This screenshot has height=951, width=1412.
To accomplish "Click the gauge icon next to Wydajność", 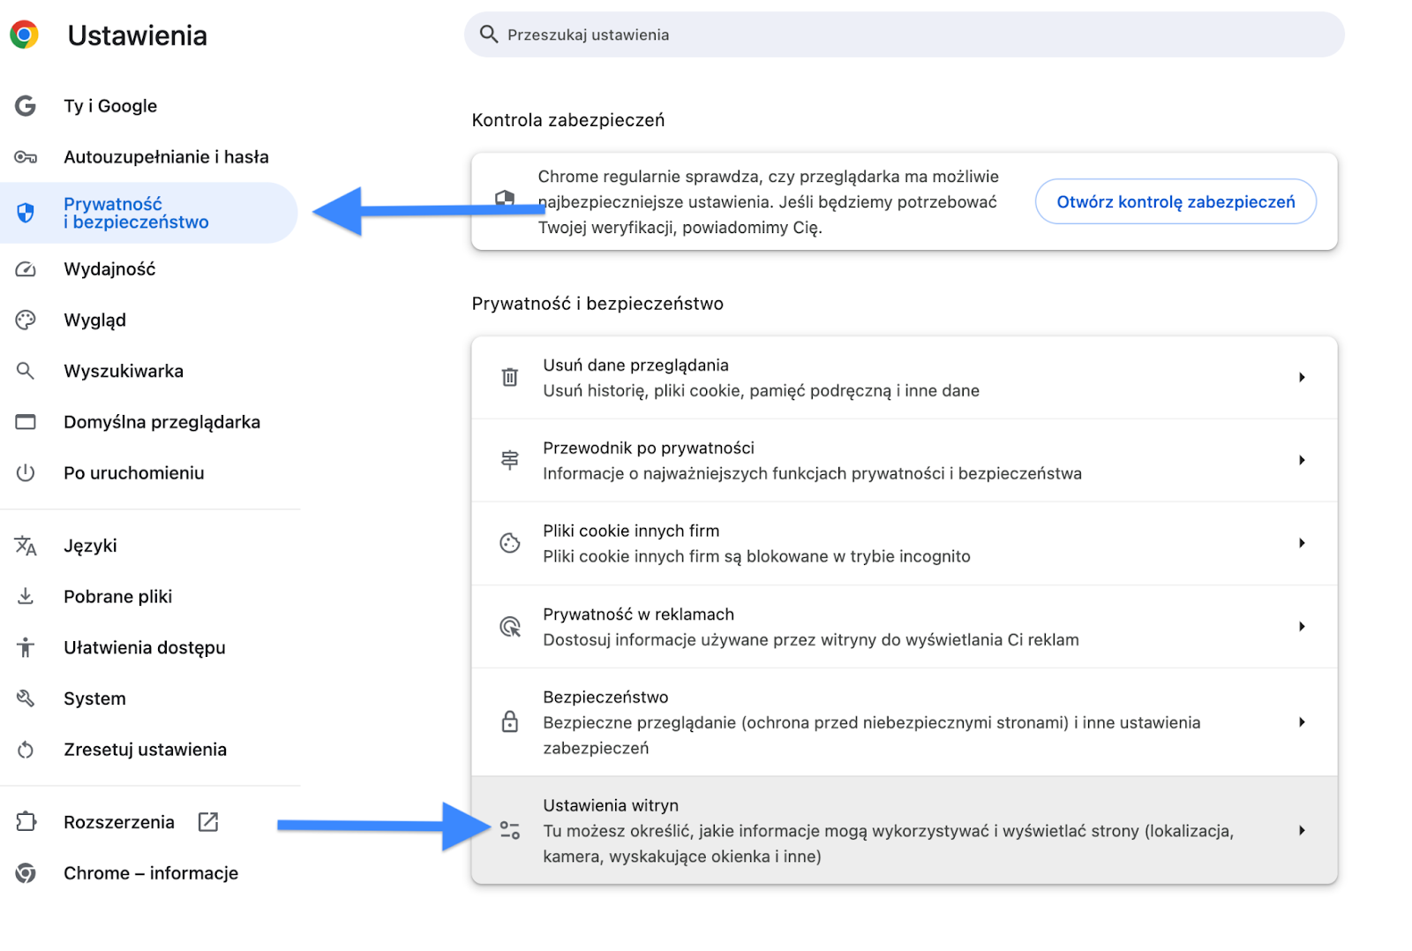I will point(26,269).
